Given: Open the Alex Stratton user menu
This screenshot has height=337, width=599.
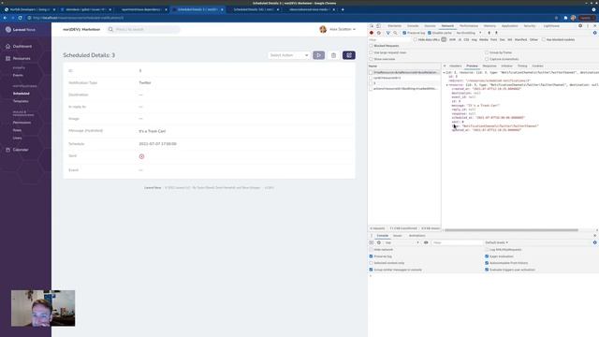Looking at the screenshot, I should tap(338, 29).
